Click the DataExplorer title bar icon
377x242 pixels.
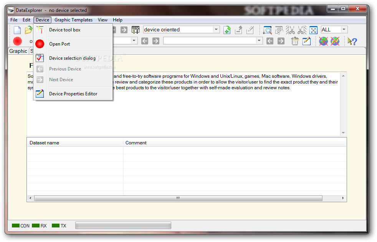click(11, 10)
